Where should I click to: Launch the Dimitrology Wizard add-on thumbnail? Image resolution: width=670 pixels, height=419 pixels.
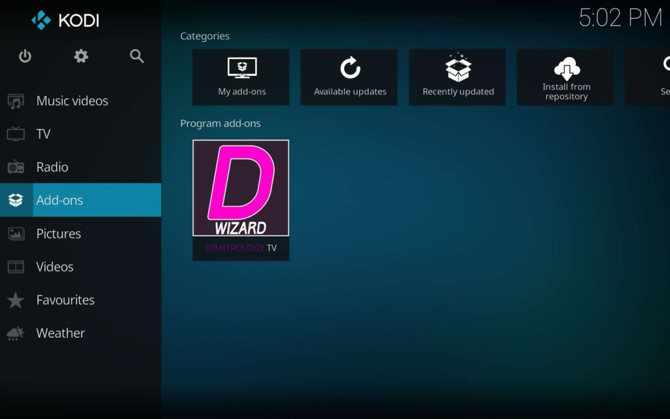241,188
